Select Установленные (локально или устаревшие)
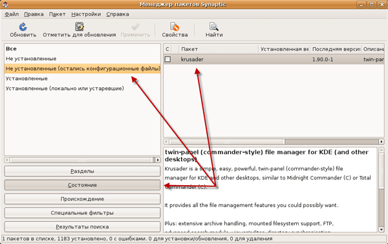388x244 pixels. pyautogui.click(x=82, y=89)
